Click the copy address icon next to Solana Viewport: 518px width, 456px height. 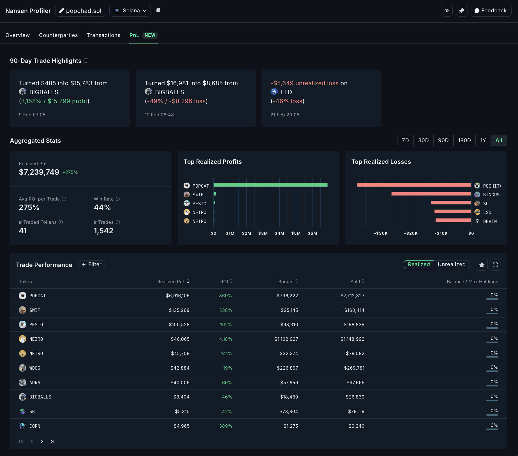pyautogui.click(x=158, y=11)
